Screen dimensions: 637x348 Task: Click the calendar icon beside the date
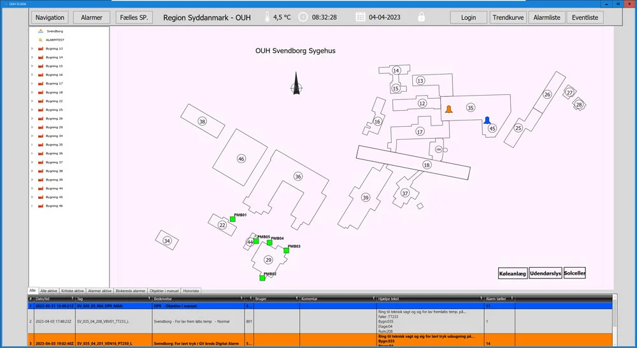[360, 17]
